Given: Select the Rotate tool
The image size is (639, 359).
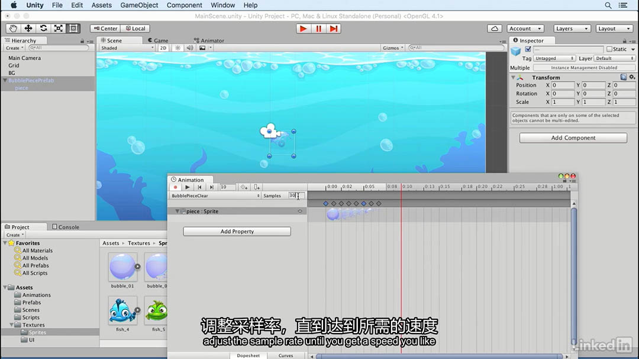Looking at the screenshot, I should pos(43,28).
